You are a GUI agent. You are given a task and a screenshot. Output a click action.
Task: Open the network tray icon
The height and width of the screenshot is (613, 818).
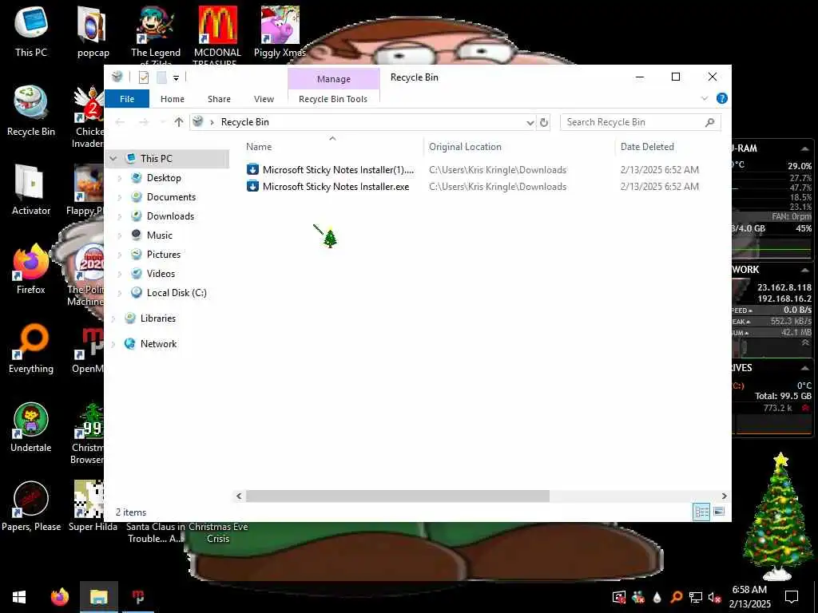[696, 597]
